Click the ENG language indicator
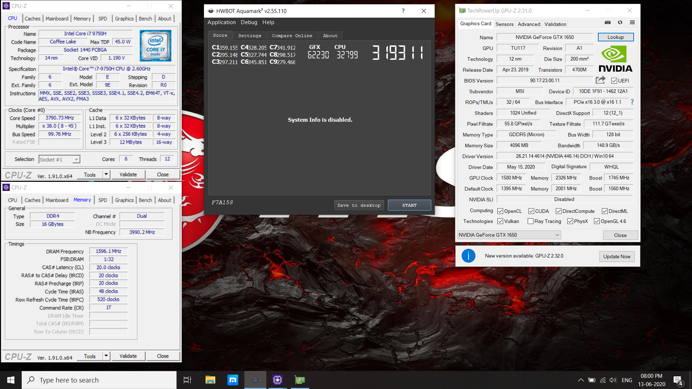The width and height of the screenshot is (692, 389). (627, 380)
